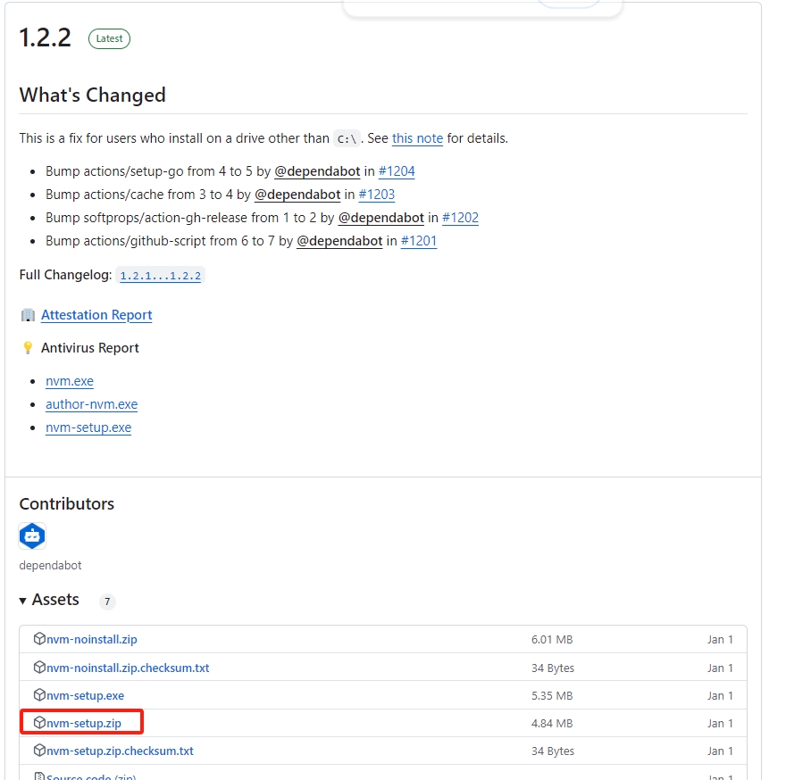Download nvm-setup.zip.checksum.txt asset
811x780 pixels.
[x=120, y=751]
